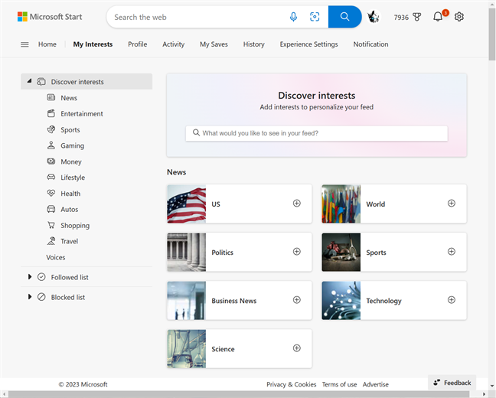Click the Lifestyle couch icon

51,177
